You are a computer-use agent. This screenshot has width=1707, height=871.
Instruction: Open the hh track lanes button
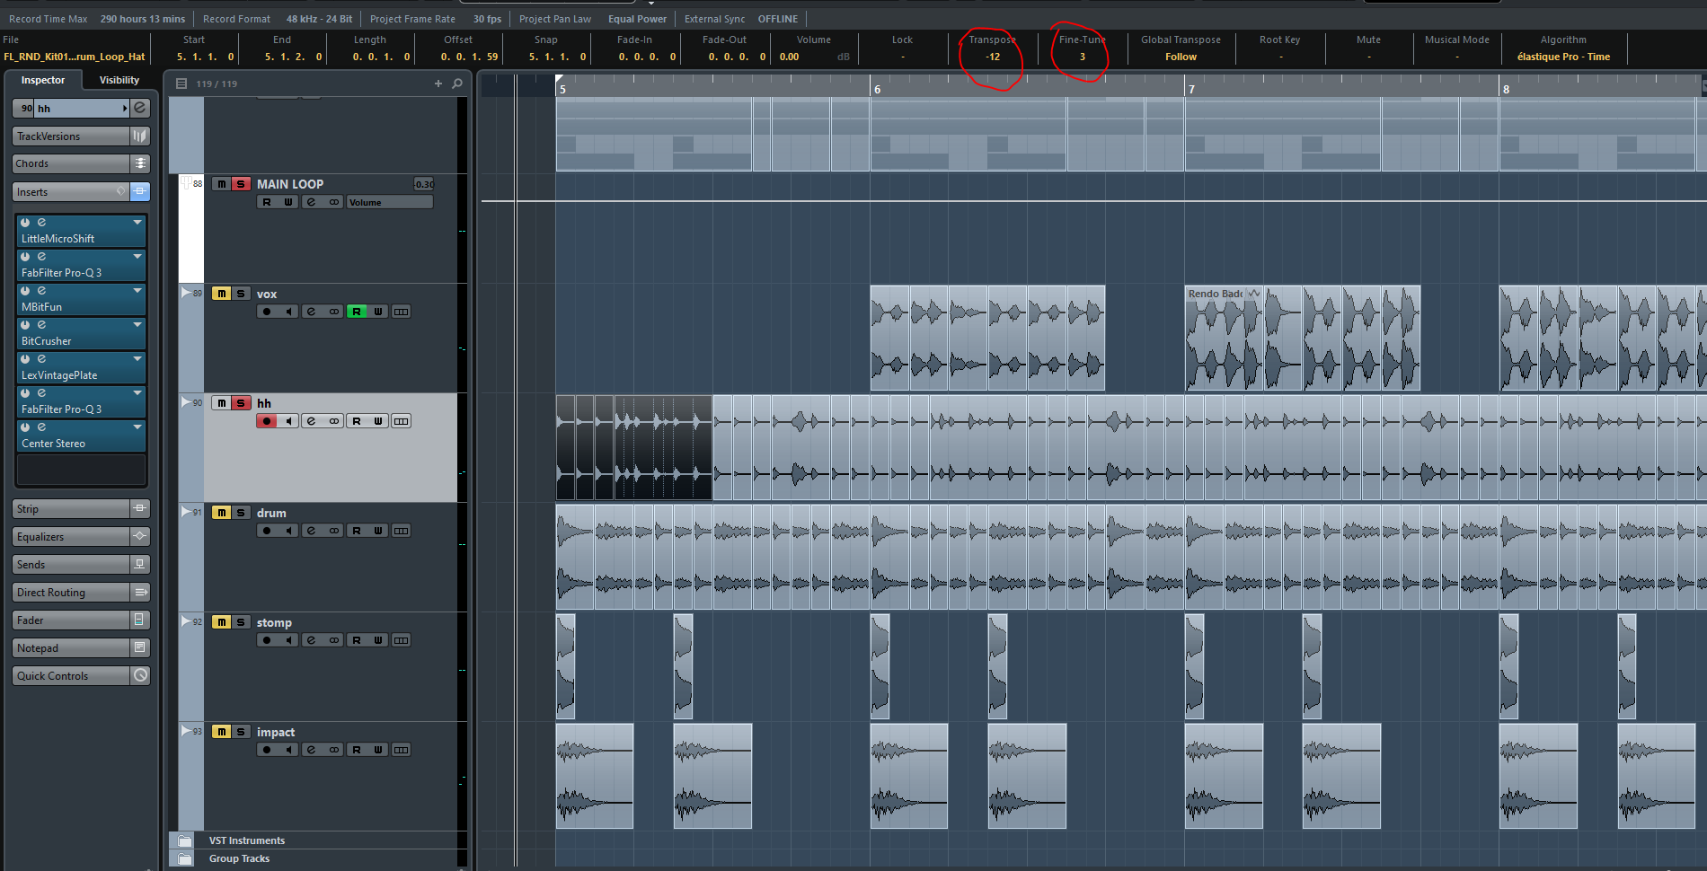402,421
